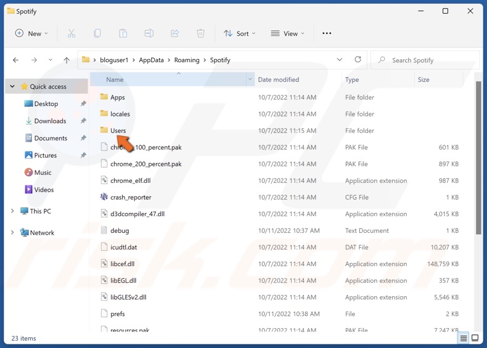Click the 23 items status text
Image resolution: width=487 pixels, height=348 pixels.
23,338
